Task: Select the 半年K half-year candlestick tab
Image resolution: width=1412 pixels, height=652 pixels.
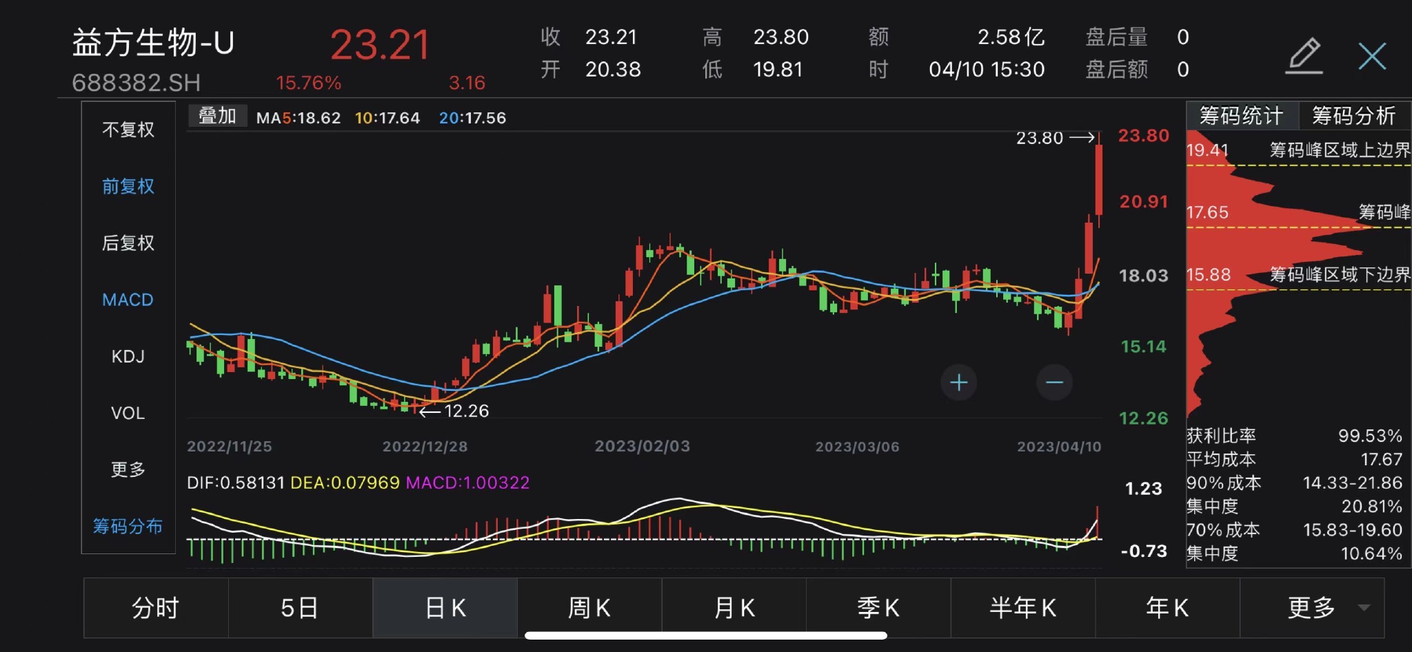Action: [x=1022, y=608]
